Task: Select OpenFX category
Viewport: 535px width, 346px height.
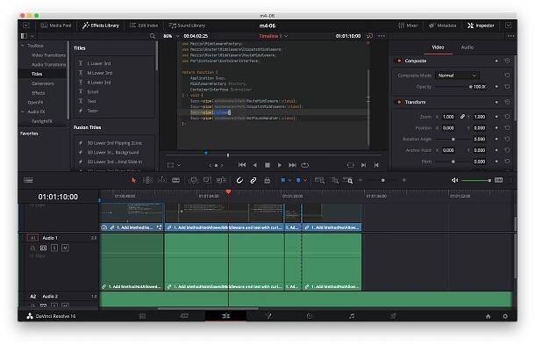Action: 35,102
